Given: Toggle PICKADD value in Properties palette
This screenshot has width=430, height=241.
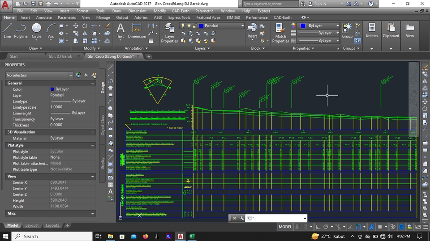Looking at the screenshot, I should [x=78, y=75].
